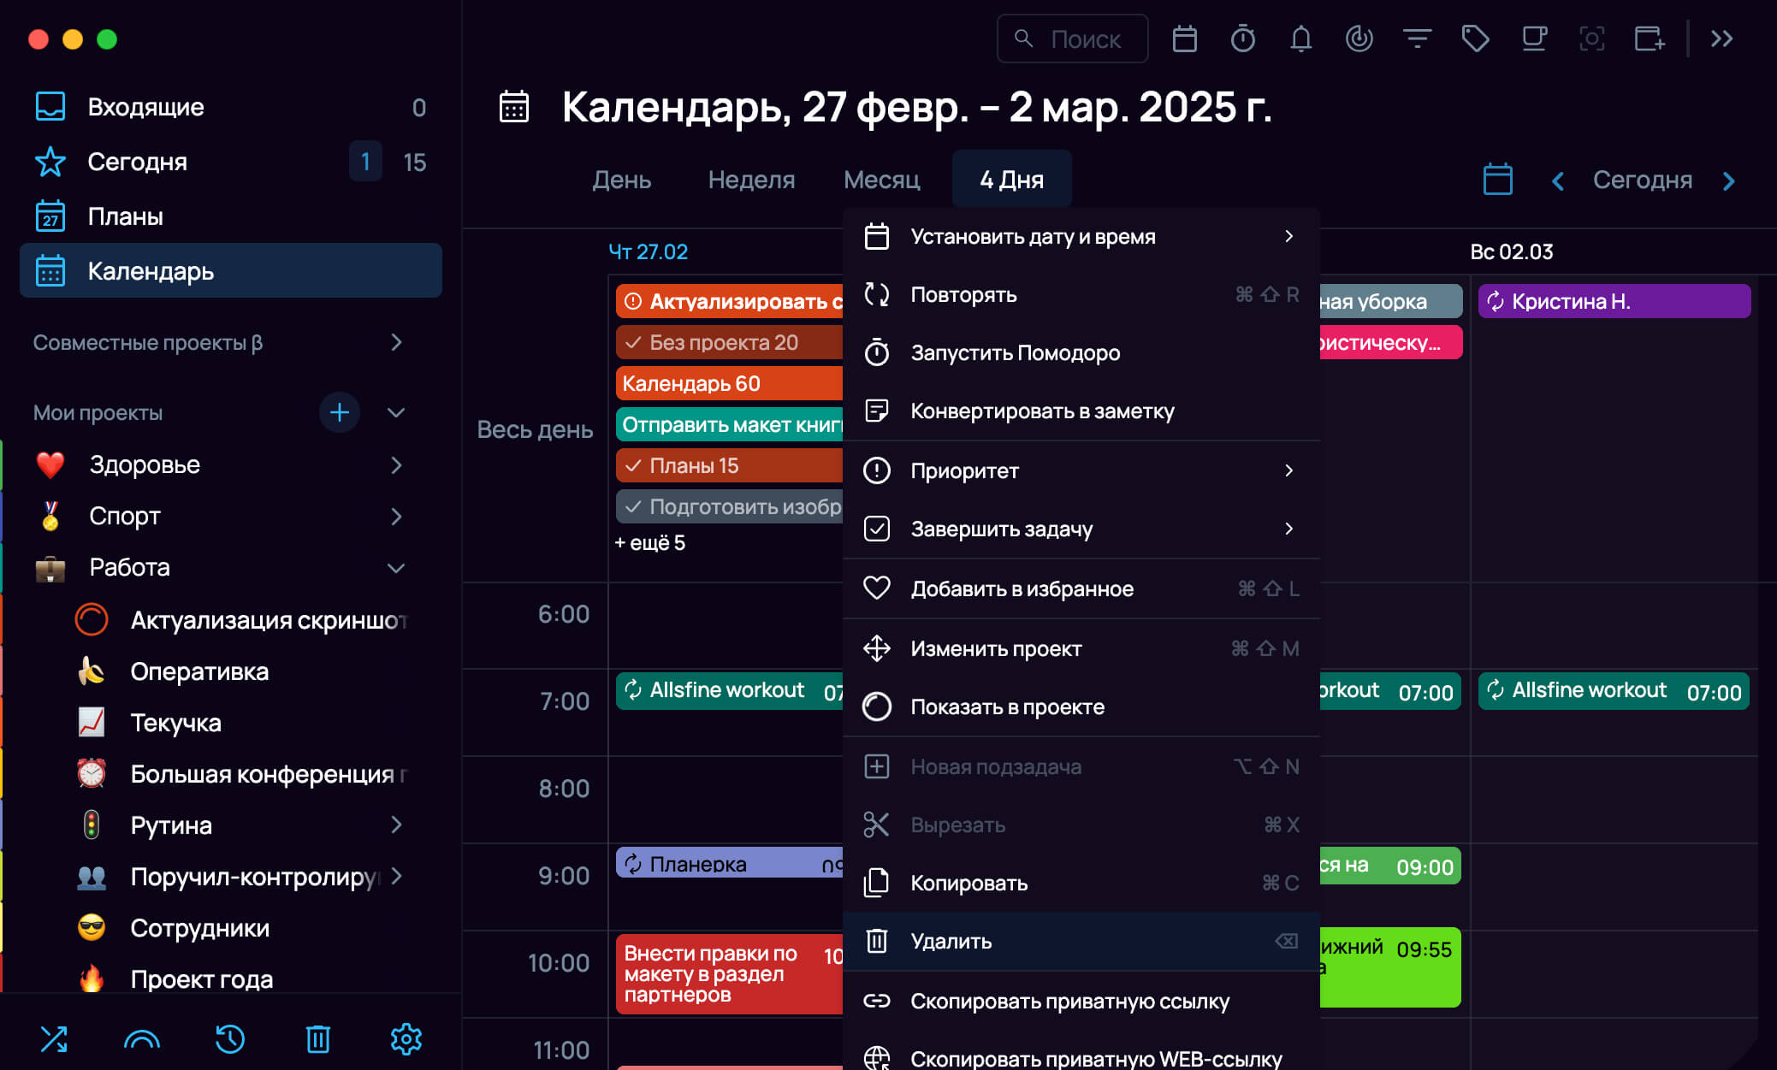
Task: Click the scissors icon in context menu
Action: pos(876,825)
